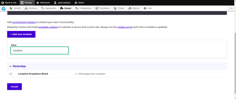
Task: Click the Translation globe icon
Action: pos(97,8)
